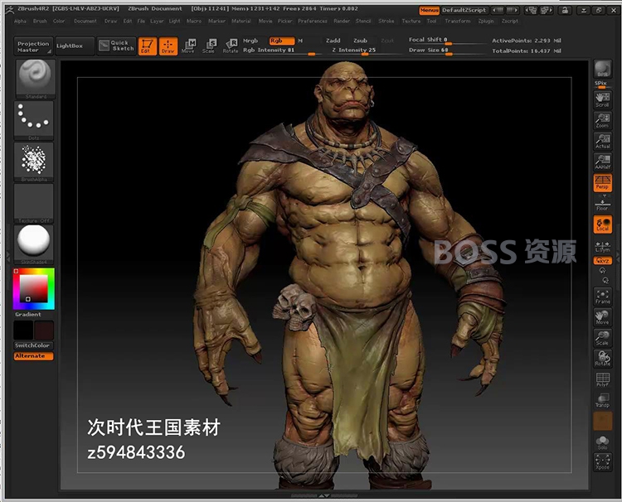Enable Zadd sculpting mode
622x502 pixels.
click(333, 41)
